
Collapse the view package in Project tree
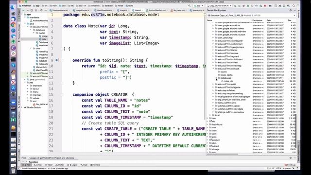pyautogui.click(x=31, y=49)
